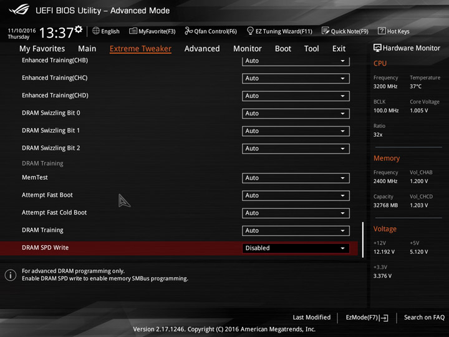This screenshot has height=337, width=449.
Task: Select DRAM Swizzling Bit 2 label
Action: pyautogui.click(x=51, y=148)
